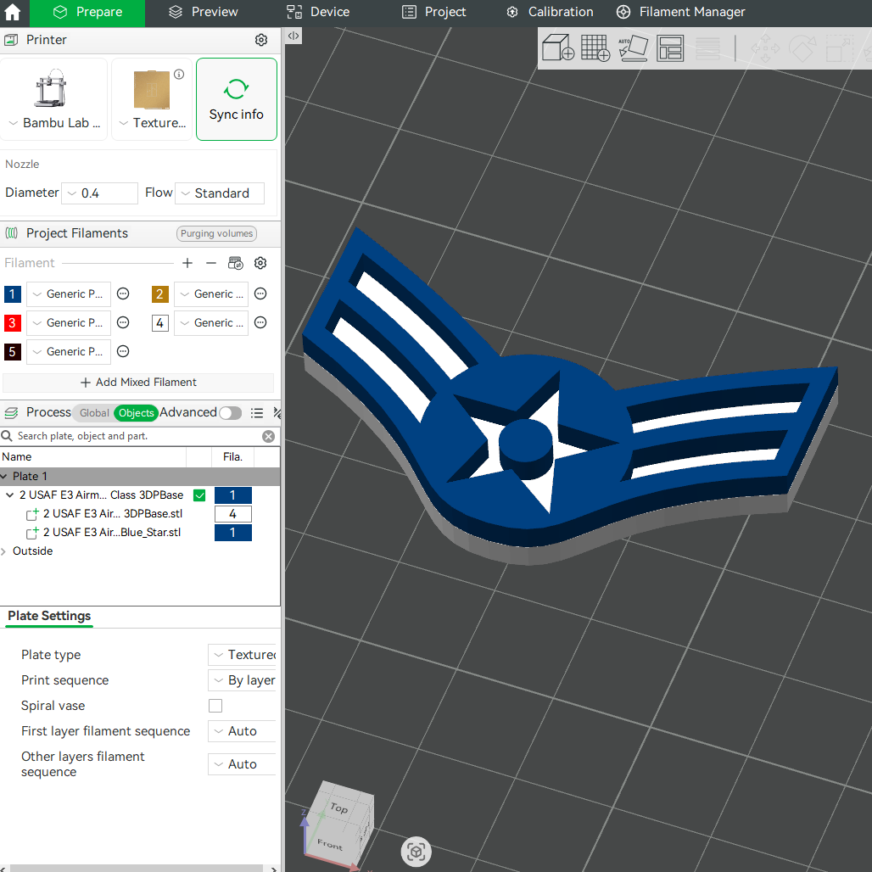This screenshot has height=872, width=872.
Task: Click Add Mixed Filament button
Action: pyautogui.click(x=138, y=383)
